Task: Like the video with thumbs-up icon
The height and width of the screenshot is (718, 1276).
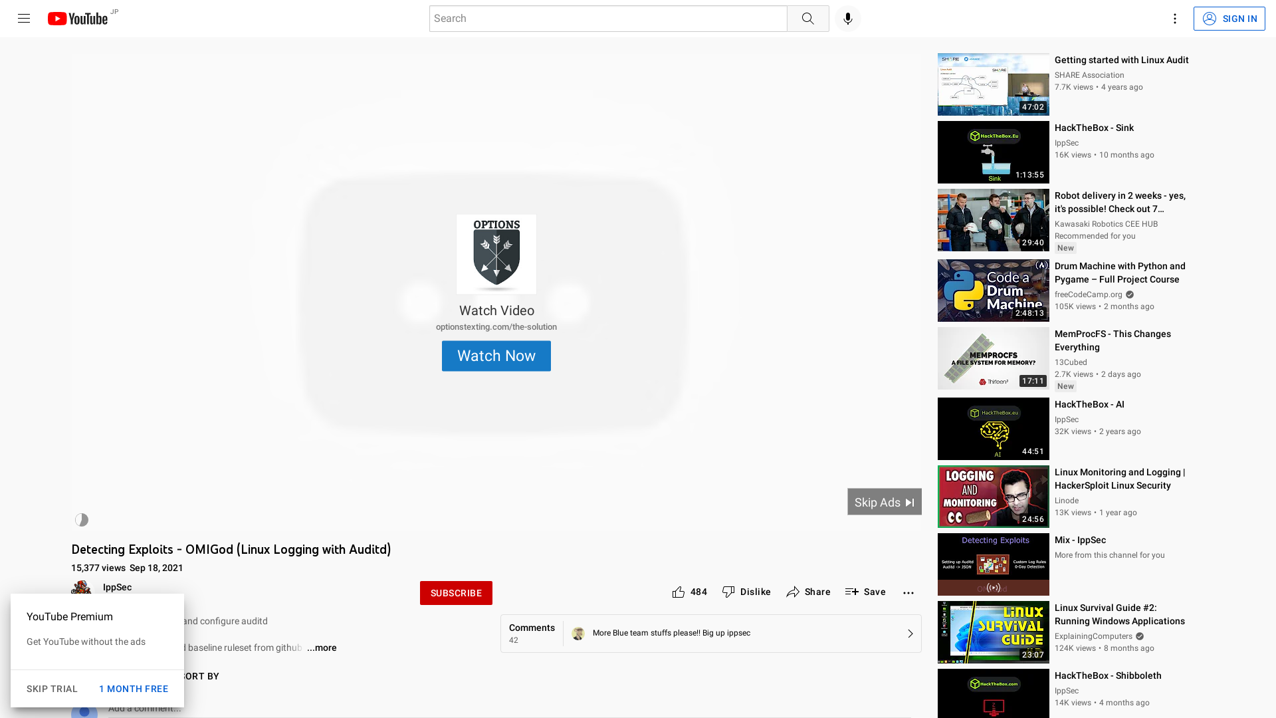Action: [x=679, y=592]
